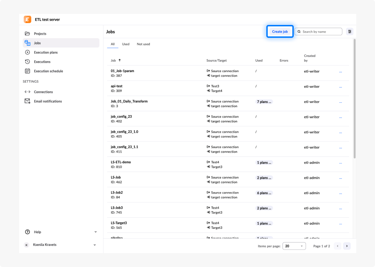Screen dimensions: 375x267
Task: Open the more menu for api-test
Action: [341, 87]
